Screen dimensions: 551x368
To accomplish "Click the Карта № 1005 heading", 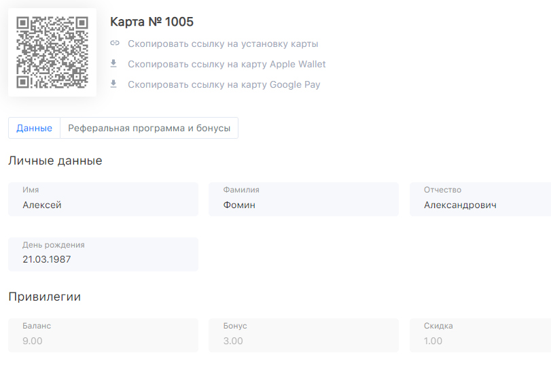I will pyautogui.click(x=152, y=22).
